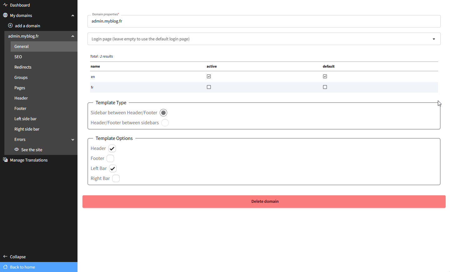Go to the Redirects section

23,67
